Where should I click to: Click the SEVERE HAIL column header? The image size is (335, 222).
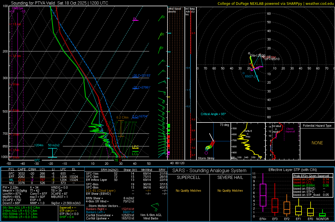coord(230,177)
